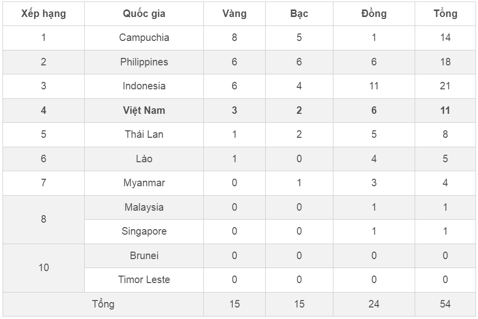Click the Timor Leste country cell
The width and height of the screenshot is (478, 319).
tap(144, 280)
